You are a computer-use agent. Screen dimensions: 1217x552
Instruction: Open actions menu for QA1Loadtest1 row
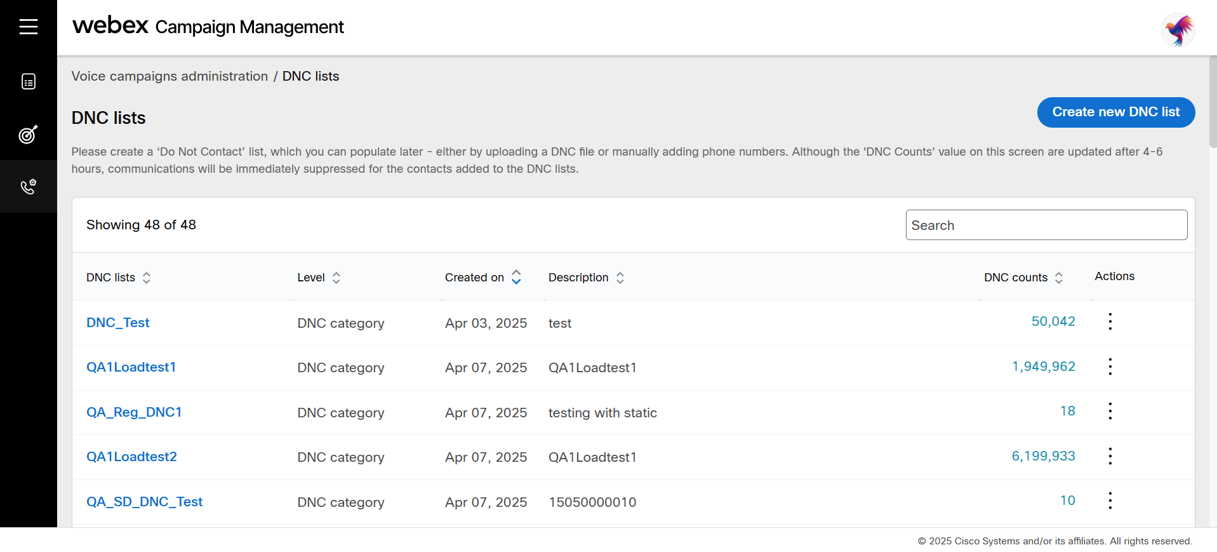1110,367
